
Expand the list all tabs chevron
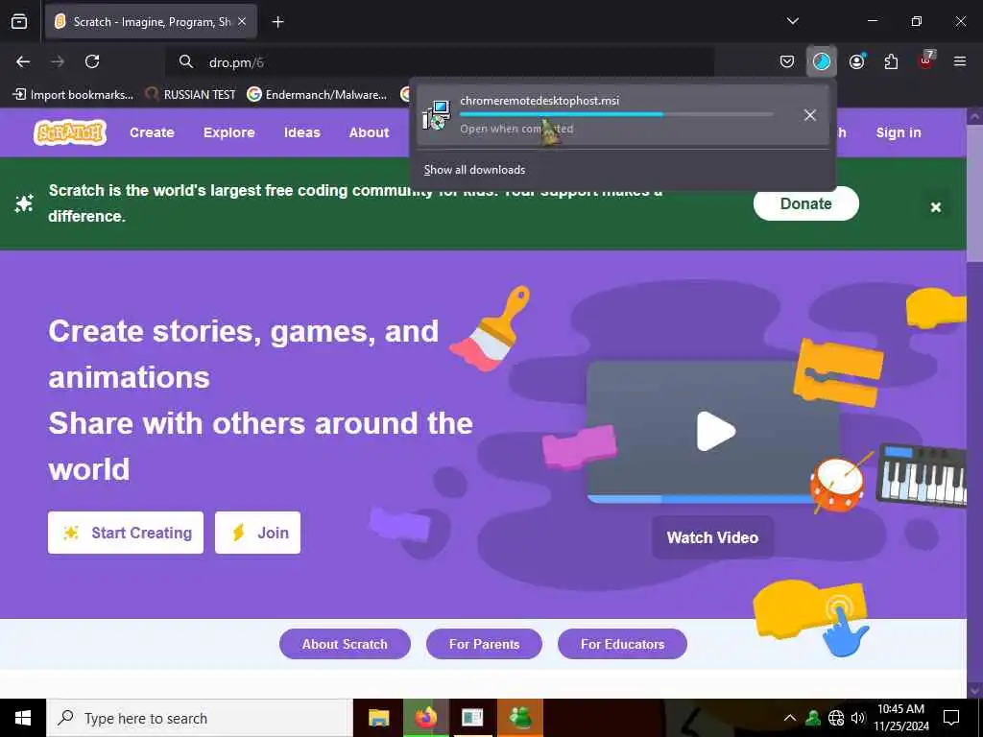point(792,21)
